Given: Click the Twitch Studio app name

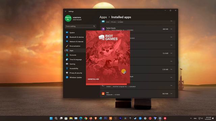Looking at the screenshot, I should coord(111,28).
